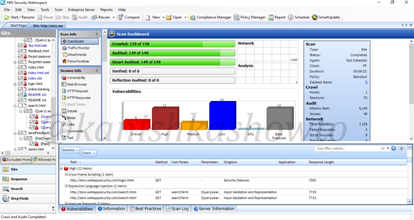
Task: Open the Reports menu
Action: pyautogui.click(x=106, y=10)
